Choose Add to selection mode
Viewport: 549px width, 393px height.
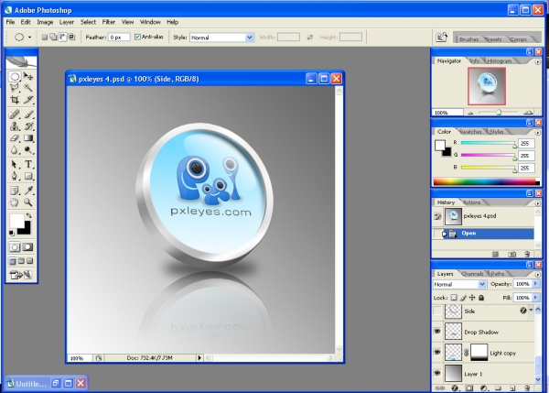(x=53, y=37)
